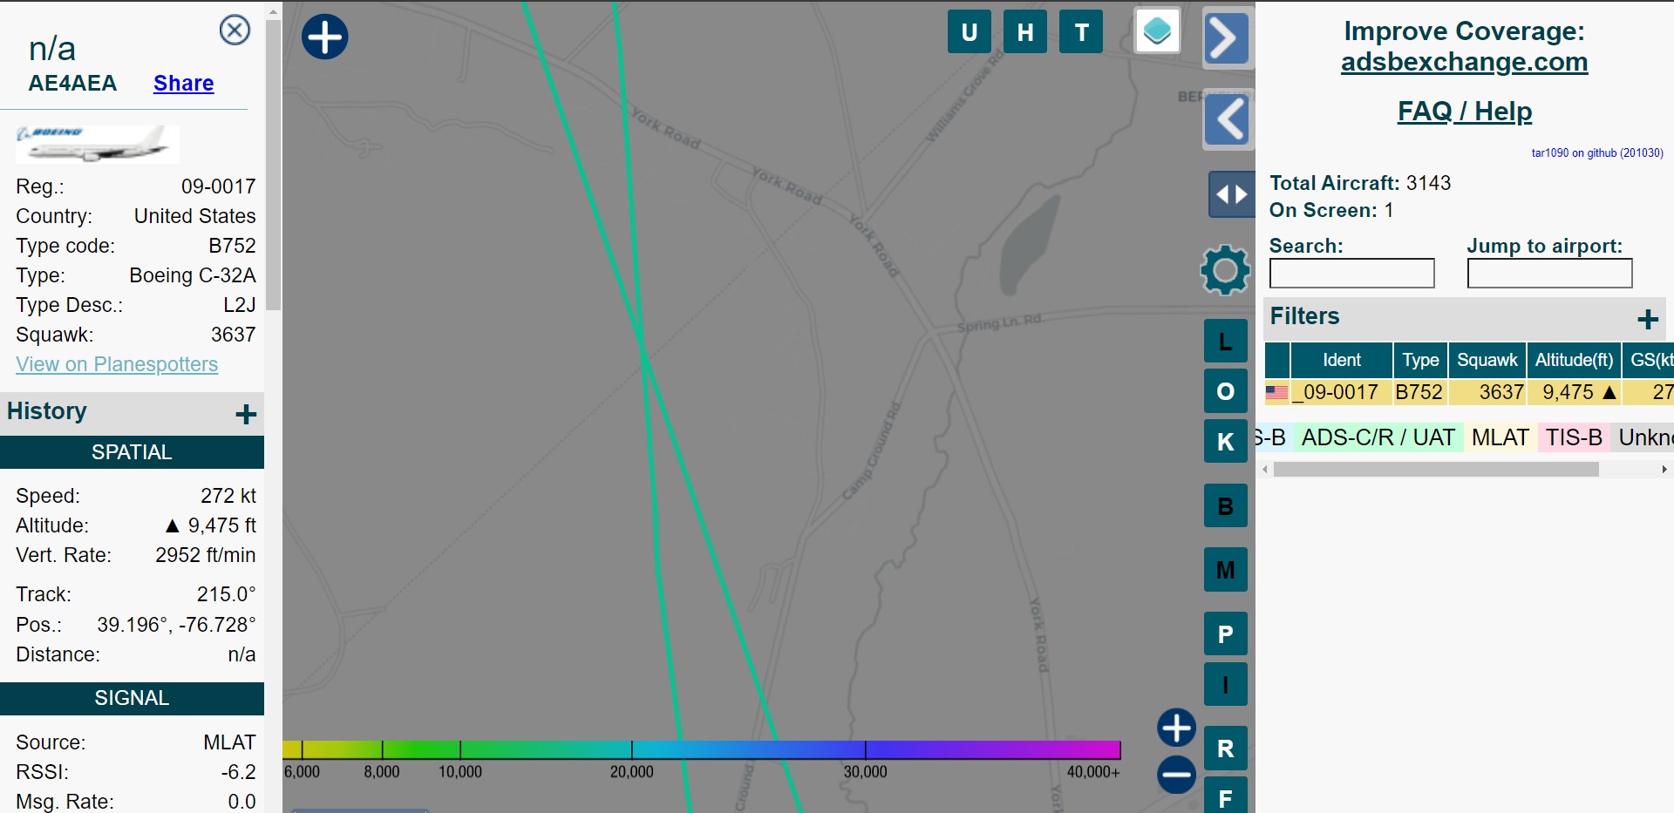
Task: Sort aircraft table by Squawk column
Action: [1487, 360]
